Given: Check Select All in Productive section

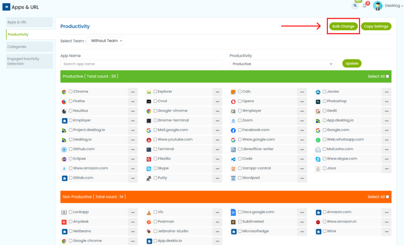Looking at the screenshot, I should (x=387, y=77).
